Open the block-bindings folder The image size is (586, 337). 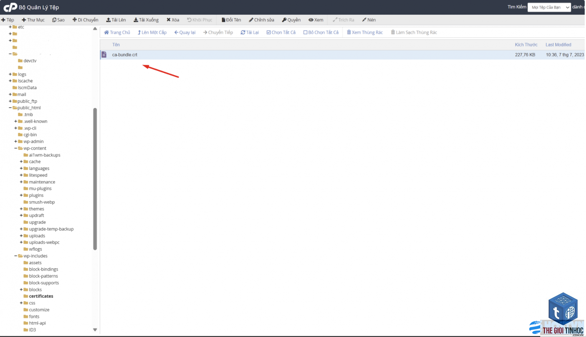44,269
